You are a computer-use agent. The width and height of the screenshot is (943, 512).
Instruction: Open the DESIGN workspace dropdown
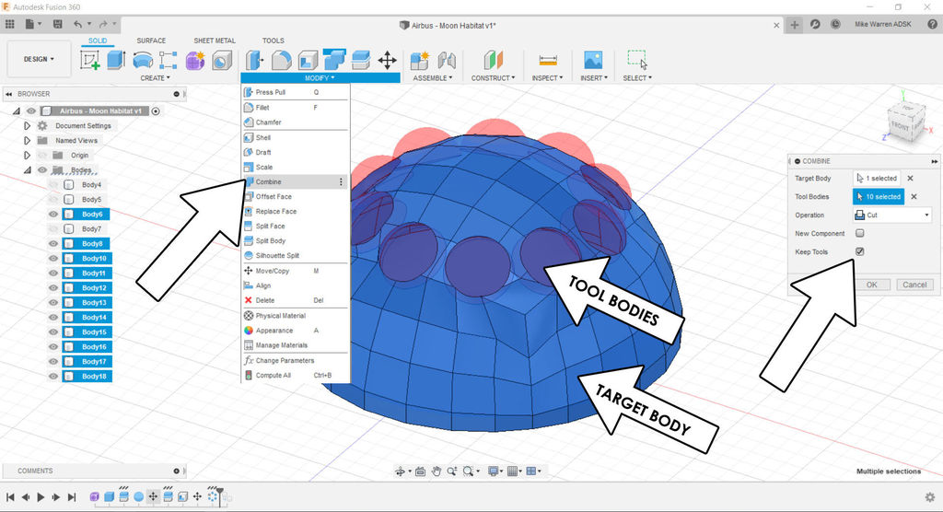39,59
